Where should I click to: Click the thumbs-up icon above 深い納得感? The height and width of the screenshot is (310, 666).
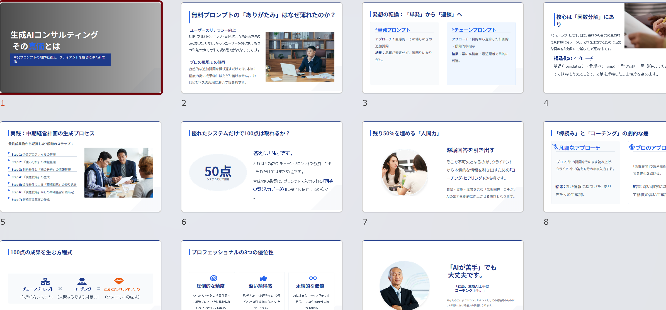pos(263,278)
